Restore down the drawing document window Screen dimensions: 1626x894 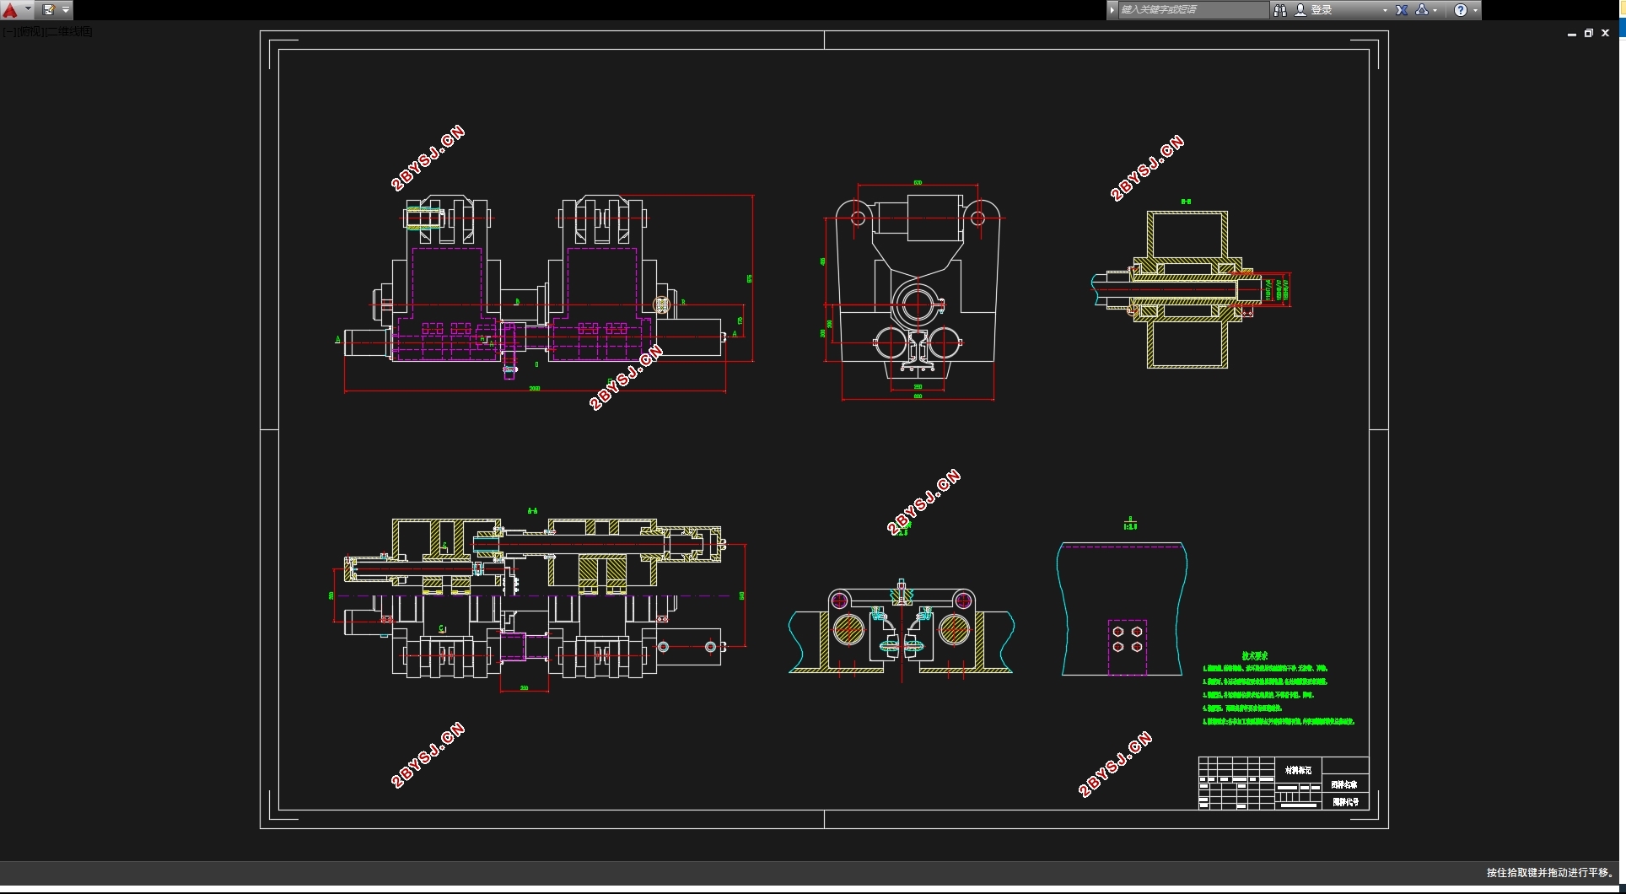point(1589,34)
